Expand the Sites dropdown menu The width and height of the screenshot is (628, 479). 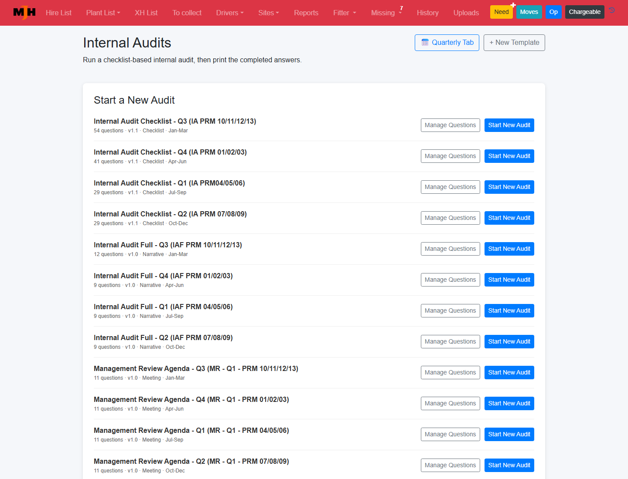point(269,13)
